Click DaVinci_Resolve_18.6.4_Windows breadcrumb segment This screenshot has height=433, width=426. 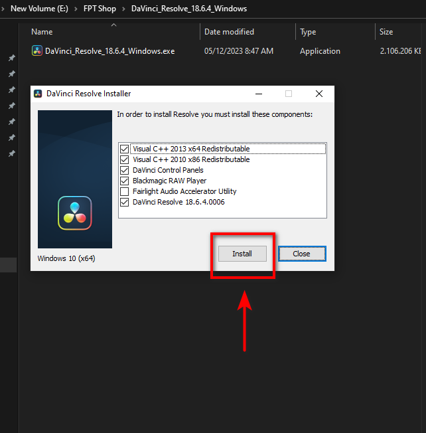189,9
